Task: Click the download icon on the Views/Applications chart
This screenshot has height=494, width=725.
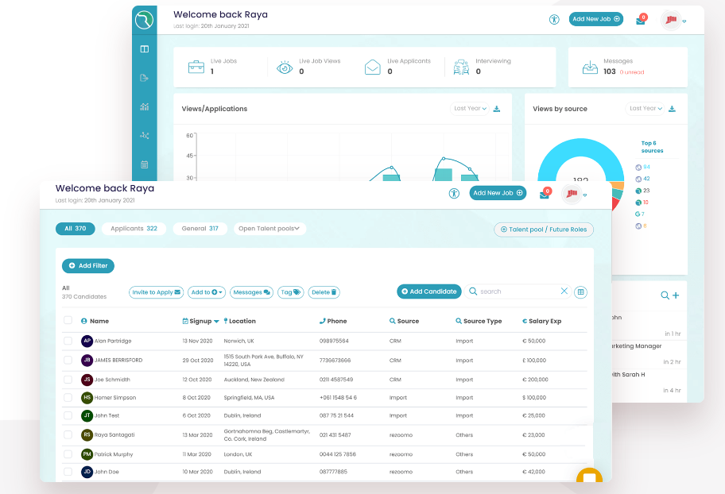Action: pos(496,109)
